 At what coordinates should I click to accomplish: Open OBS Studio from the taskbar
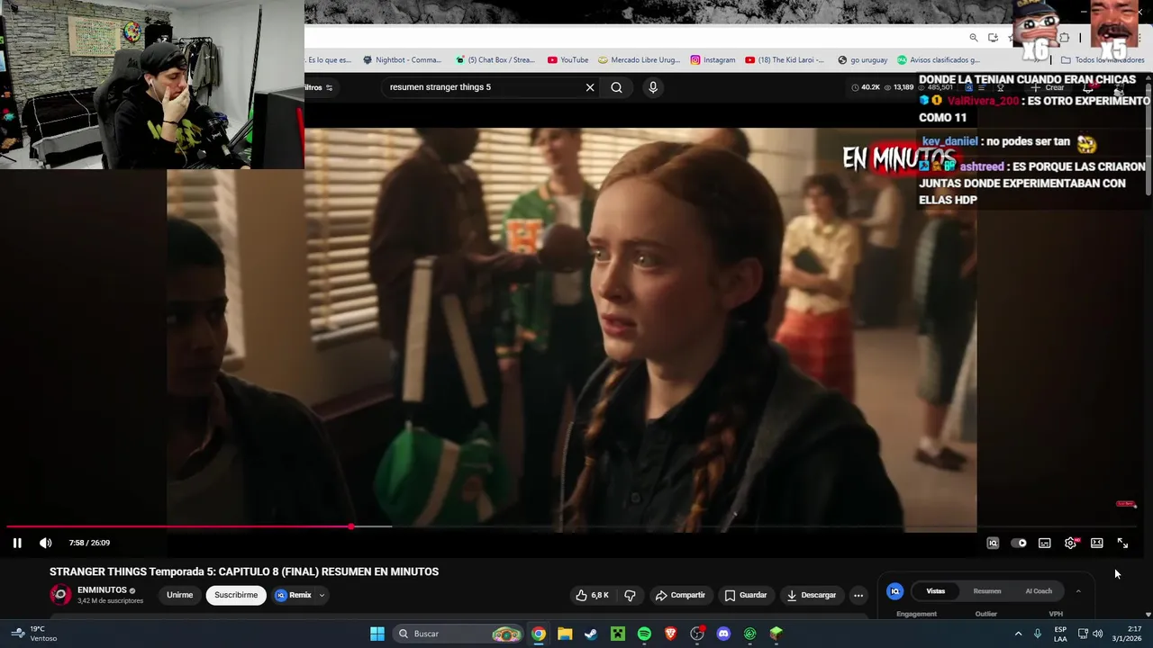(697, 634)
